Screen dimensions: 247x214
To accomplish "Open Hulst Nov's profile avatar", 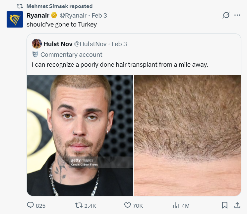I will click(x=37, y=44).
